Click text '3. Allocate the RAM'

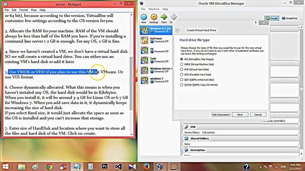coord(23,31)
